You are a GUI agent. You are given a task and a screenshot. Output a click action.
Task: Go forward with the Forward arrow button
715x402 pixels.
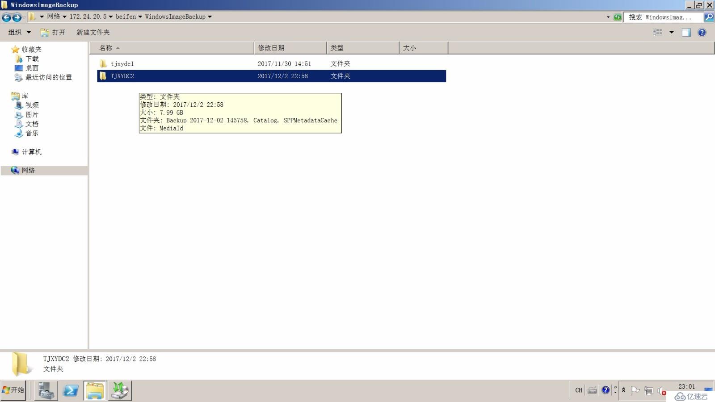pyautogui.click(x=17, y=17)
